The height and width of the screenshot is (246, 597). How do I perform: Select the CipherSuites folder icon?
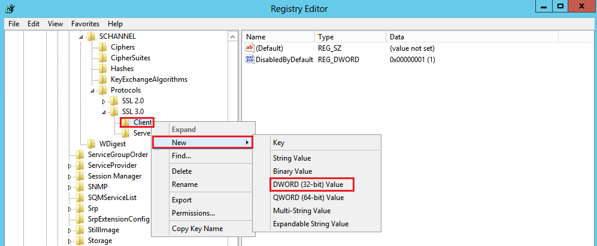click(x=103, y=58)
